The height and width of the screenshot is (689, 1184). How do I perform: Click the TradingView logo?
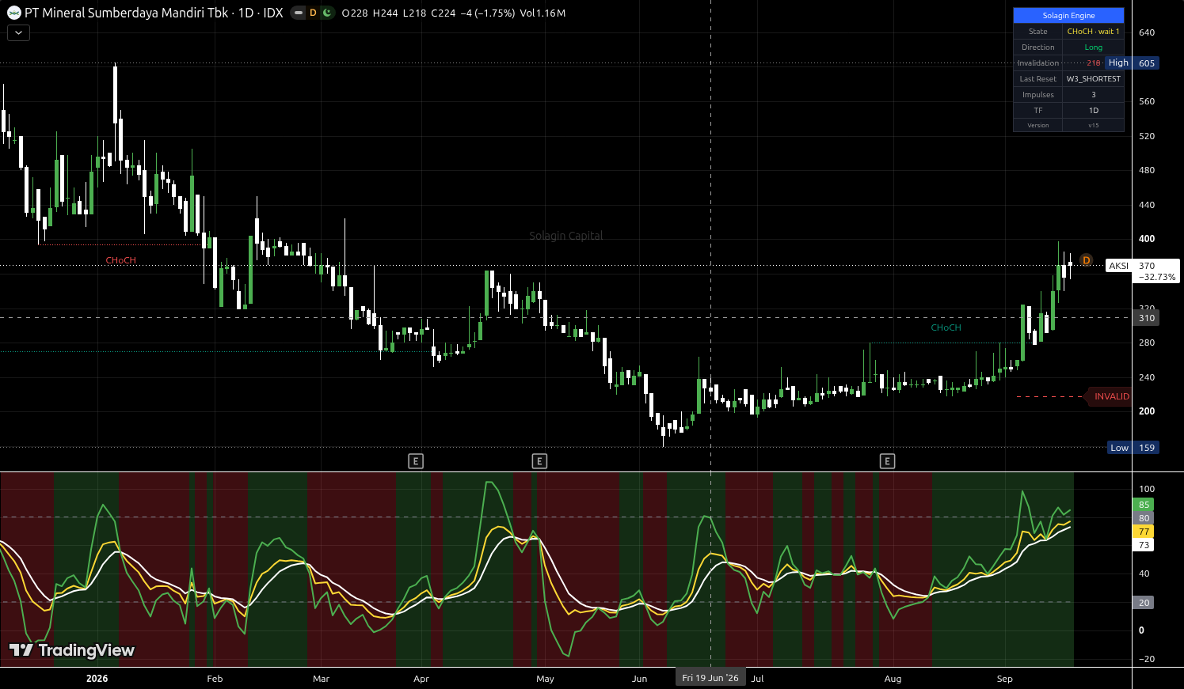[x=72, y=650]
